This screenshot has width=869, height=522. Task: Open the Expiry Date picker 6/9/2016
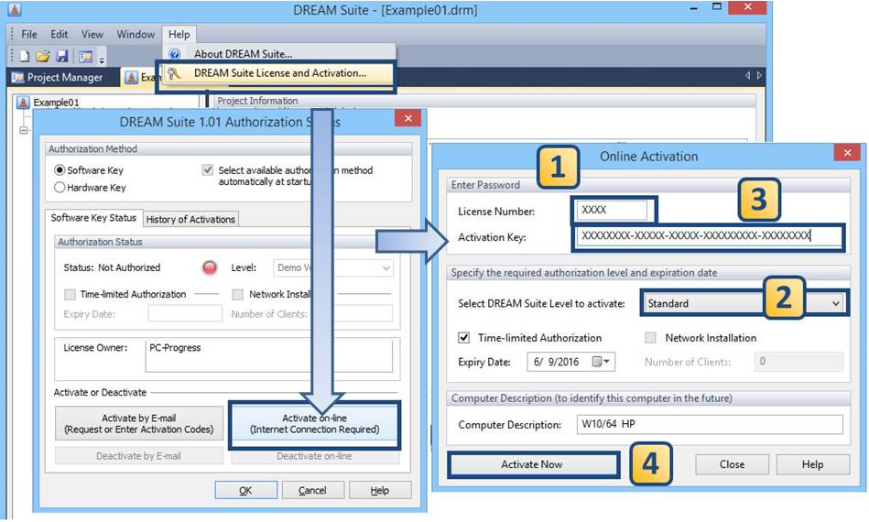point(570,362)
